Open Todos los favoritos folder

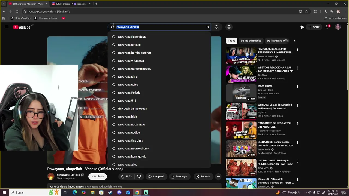pos(335,18)
